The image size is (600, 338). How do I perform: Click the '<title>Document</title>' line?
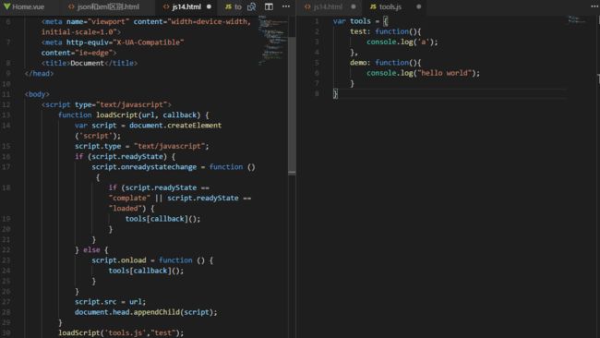(90, 63)
